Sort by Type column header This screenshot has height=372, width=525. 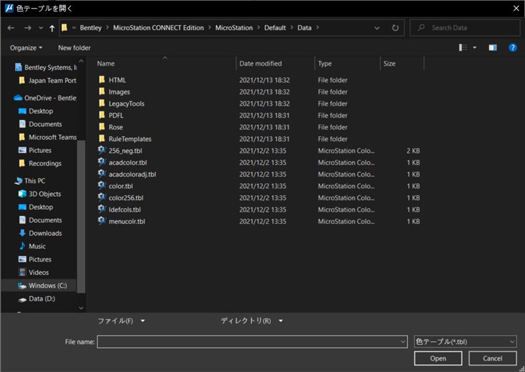click(x=325, y=64)
